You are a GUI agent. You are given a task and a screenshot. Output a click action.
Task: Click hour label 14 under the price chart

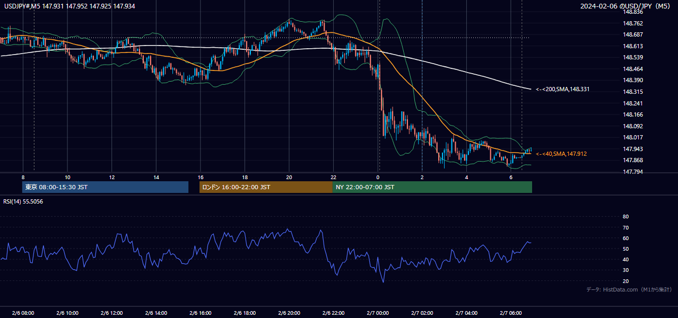[x=156, y=177]
